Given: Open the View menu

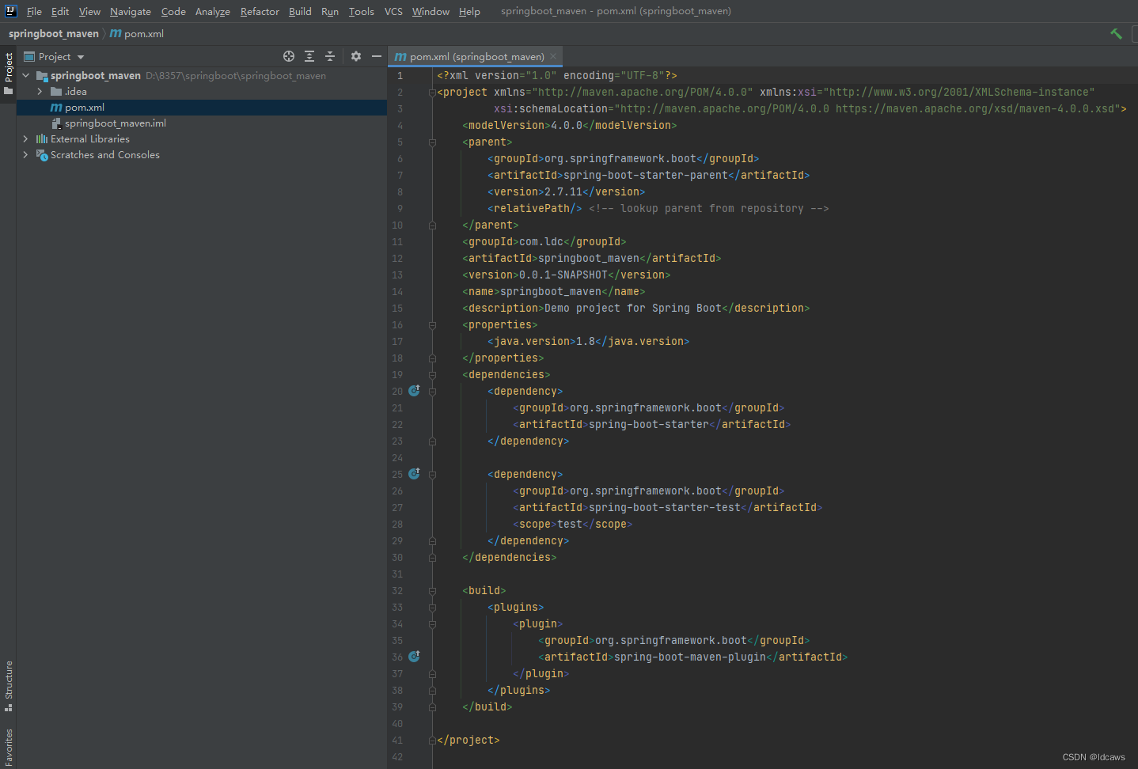Looking at the screenshot, I should click(89, 11).
